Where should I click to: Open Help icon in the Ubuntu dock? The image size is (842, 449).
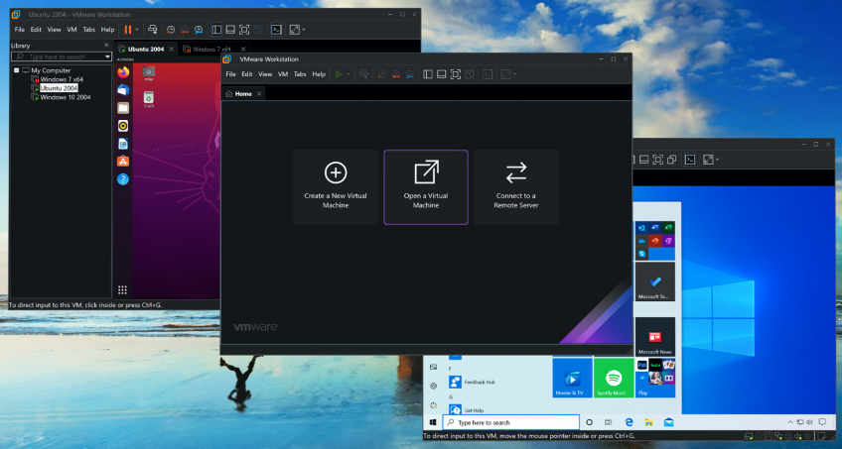pos(123,179)
